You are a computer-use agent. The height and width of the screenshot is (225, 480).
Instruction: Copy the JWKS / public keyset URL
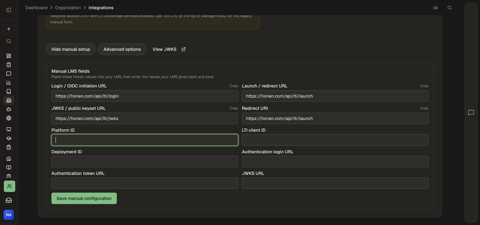tap(234, 108)
